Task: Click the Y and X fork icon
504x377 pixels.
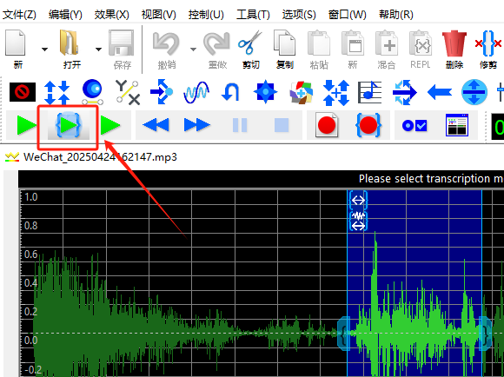Action: (x=128, y=93)
